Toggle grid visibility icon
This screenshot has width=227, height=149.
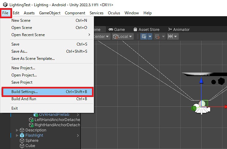click(x=144, y=36)
